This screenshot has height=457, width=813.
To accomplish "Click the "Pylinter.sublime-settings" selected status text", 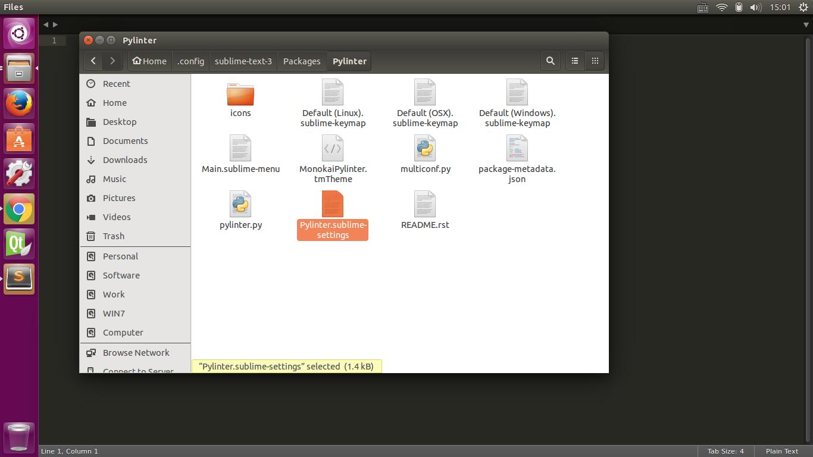I will 286,366.
